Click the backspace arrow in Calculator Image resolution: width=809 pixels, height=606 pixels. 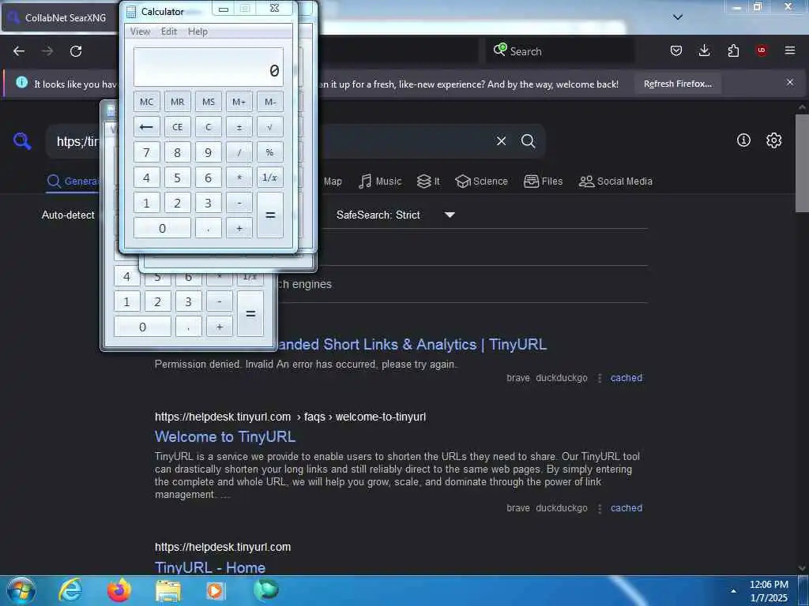click(x=146, y=127)
